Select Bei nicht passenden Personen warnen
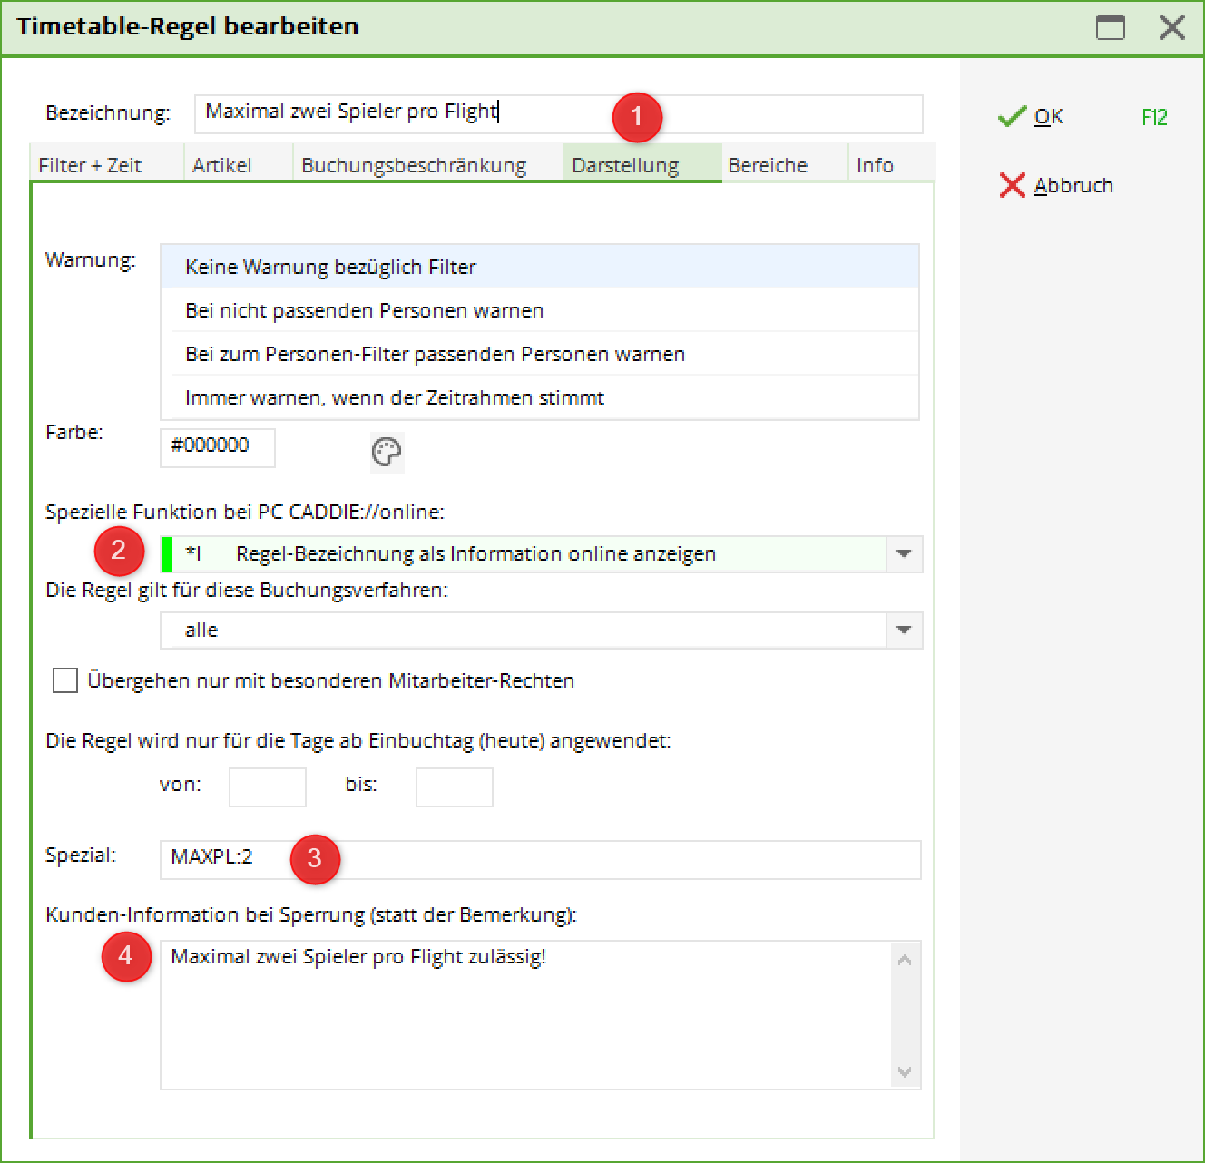 click(x=364, y=310)
